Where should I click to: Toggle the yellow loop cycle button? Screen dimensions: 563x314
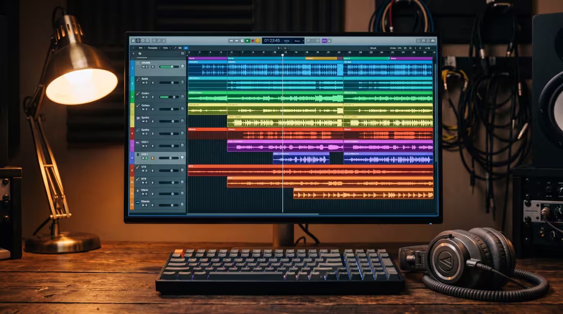tap(258, 41)
